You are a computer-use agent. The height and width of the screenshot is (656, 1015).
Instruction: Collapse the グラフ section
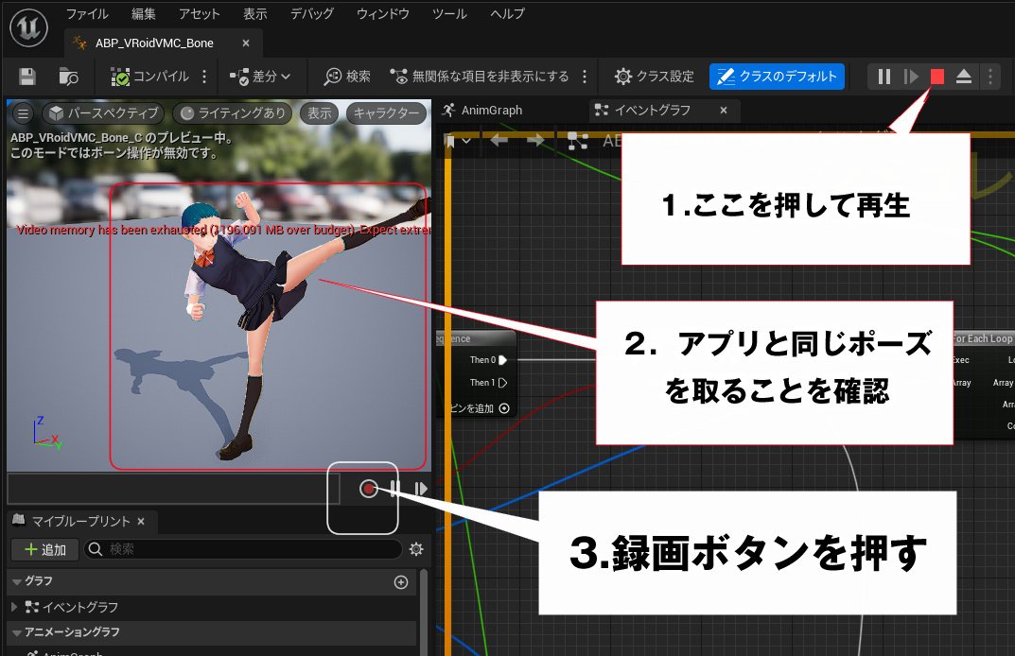[17, 581]
